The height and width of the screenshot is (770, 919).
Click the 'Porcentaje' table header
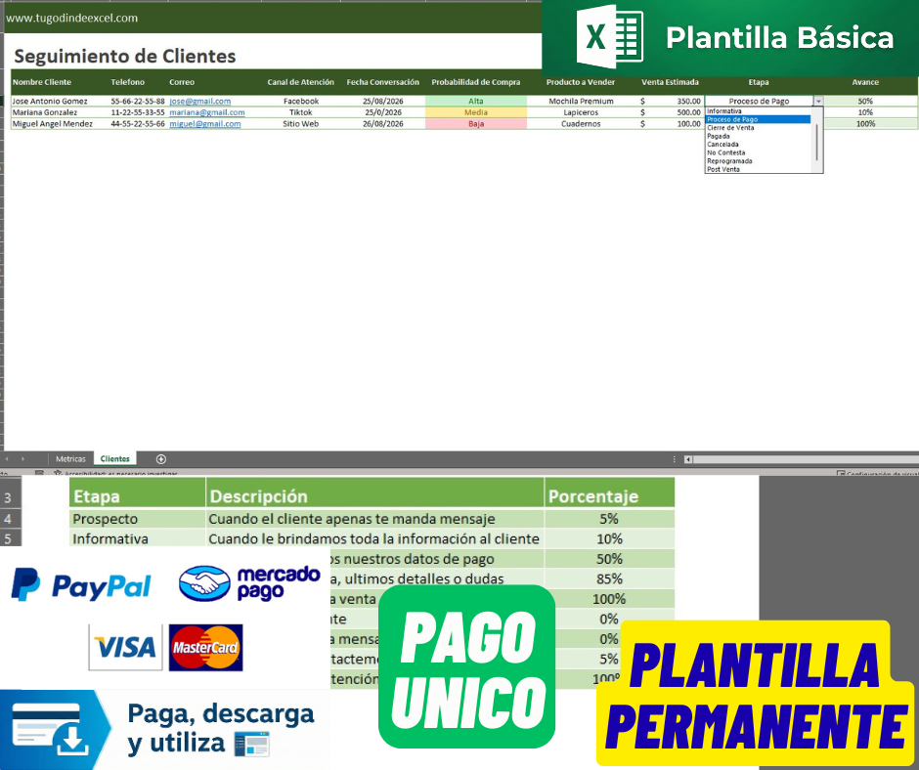coord(609,495)
